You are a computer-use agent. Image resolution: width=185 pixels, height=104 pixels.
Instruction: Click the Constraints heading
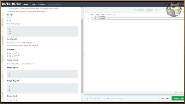[x=11, y=49]
